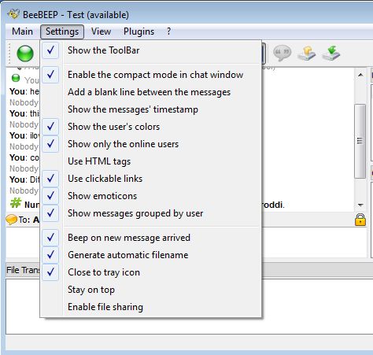Uncheck Show the ToolBar option
373x355 pixels.
pyautogui.click(x=150, y=50)
